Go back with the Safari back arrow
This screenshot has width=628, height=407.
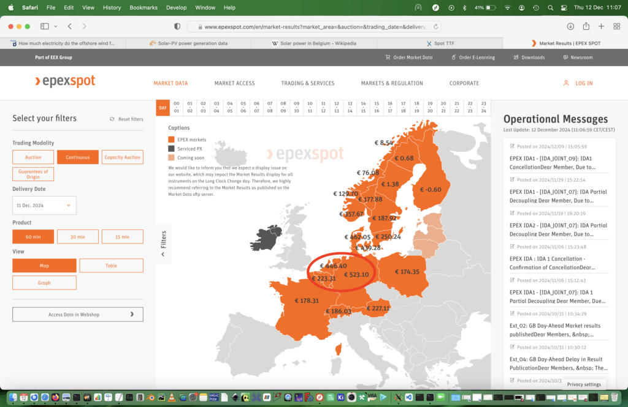(70, 26)
